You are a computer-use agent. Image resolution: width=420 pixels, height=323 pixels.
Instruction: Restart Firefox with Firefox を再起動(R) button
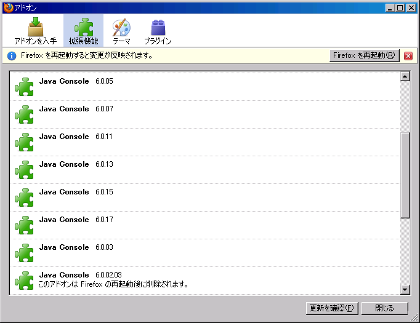click(x=365, y=55)
